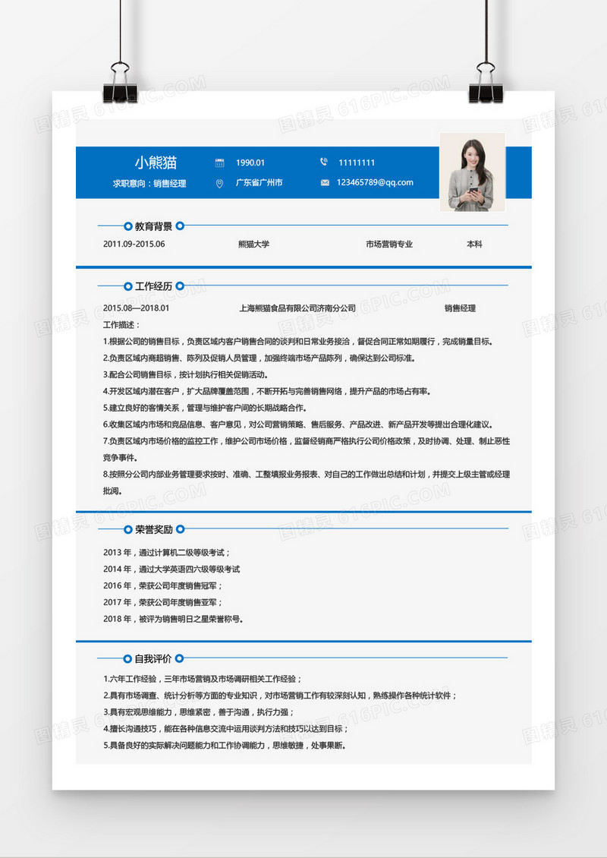
Task: Click self-evaluation item 2 beginning 具有市场调查
Action: pos(280,696)
